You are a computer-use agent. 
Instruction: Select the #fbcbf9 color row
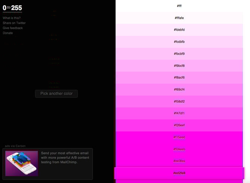coord(179,54)
